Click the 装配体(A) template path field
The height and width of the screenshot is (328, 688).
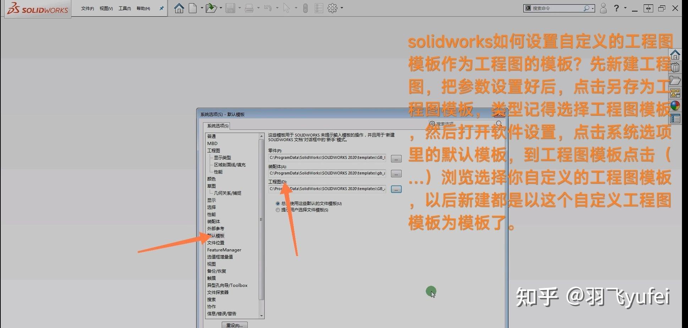pyautogui.click(x=327, y=173)
